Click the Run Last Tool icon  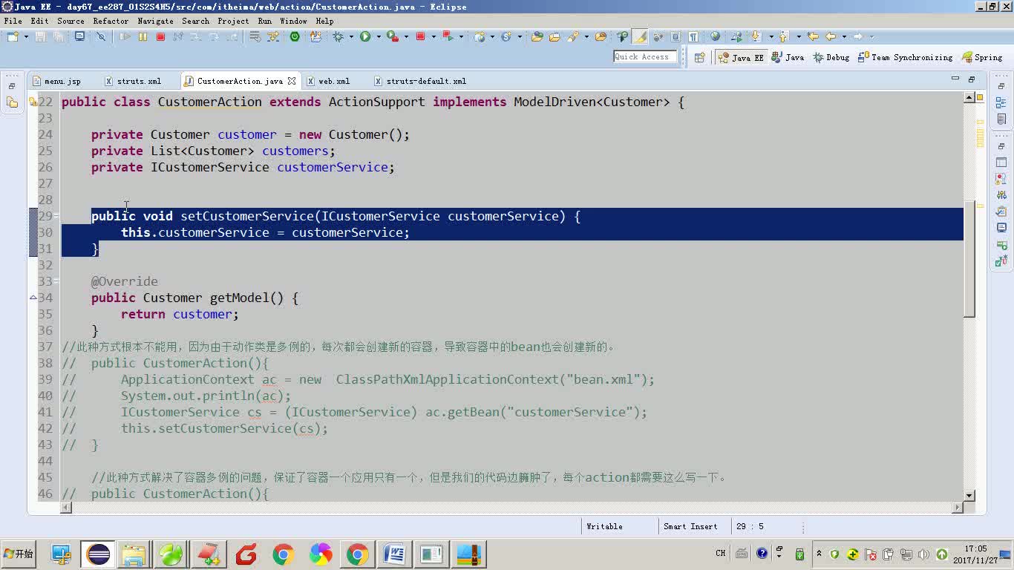point(392,36)
